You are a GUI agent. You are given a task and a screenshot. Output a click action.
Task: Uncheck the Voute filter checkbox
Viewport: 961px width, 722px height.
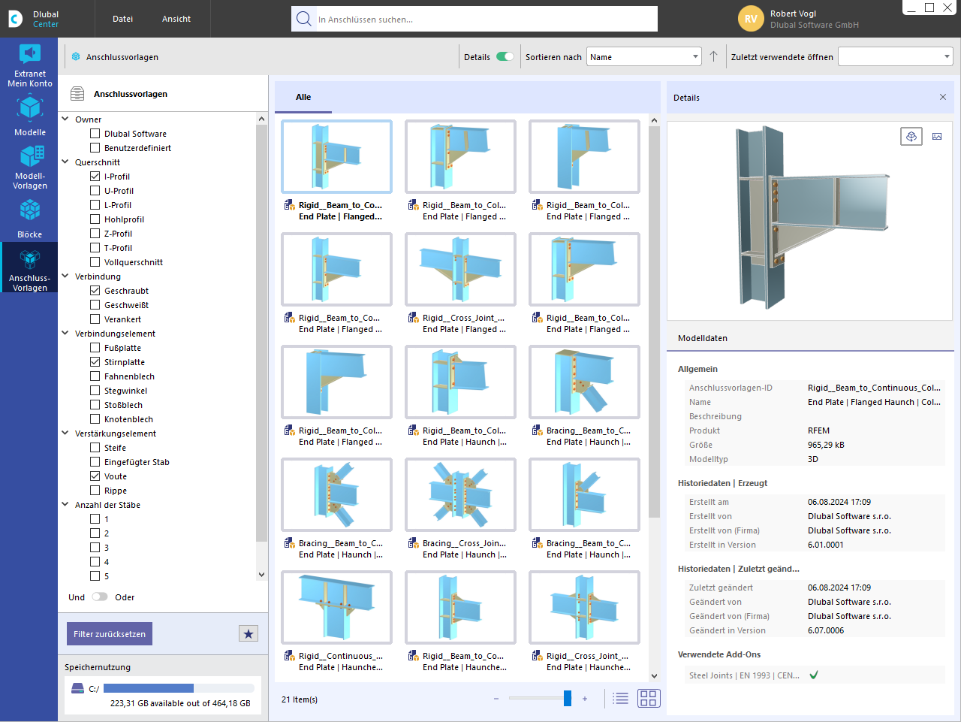click(95, 476)
